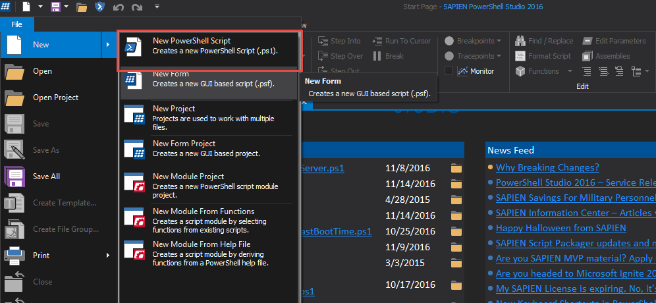Open the recent file link ending astBootTime.ps1

(x=337, y=231)
